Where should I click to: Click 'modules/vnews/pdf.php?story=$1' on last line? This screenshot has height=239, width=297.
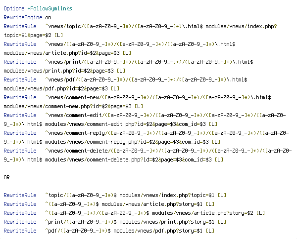[x=158, y=231]
